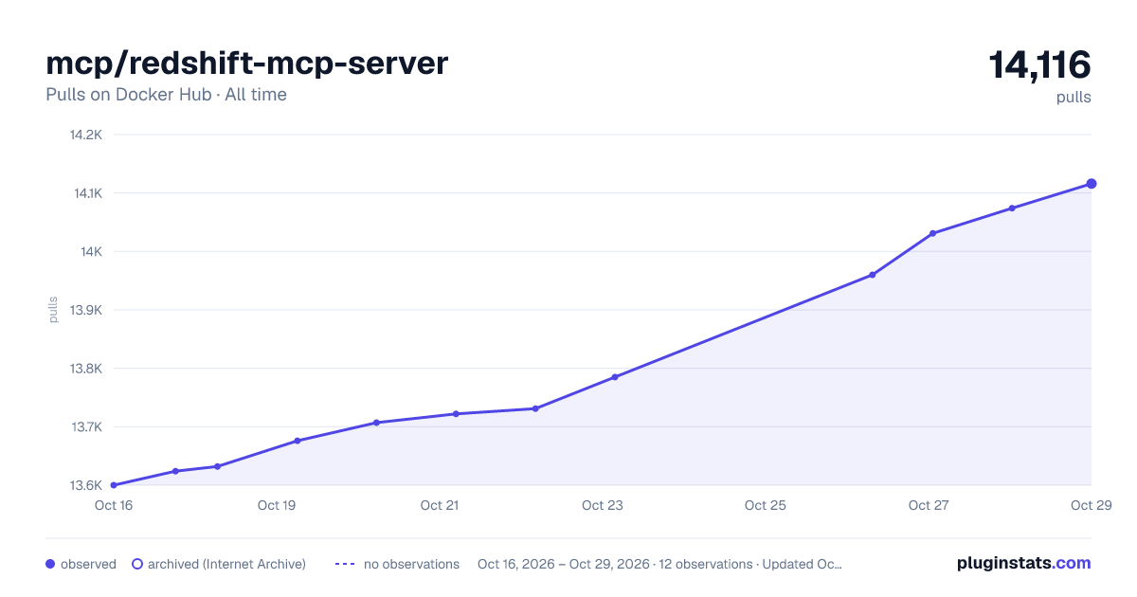This screenshot has height=597, width=1137.
Task: Click the 13.6K y-axis label
Action: [85, 485]
